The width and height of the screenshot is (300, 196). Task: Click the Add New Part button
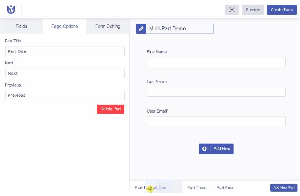283,188
